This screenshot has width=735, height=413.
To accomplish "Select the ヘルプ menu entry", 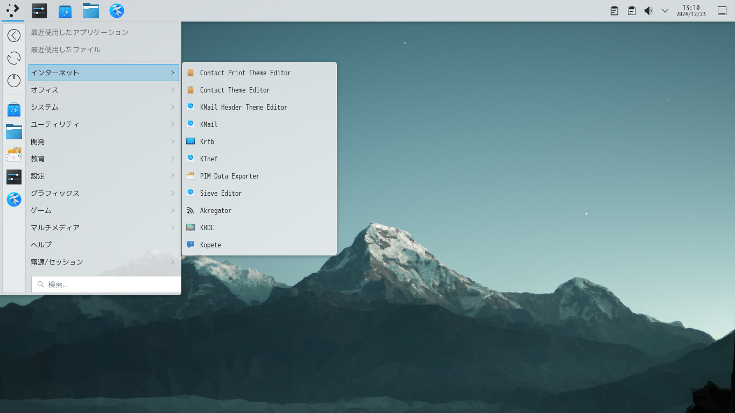I will [x=103, y=245].
